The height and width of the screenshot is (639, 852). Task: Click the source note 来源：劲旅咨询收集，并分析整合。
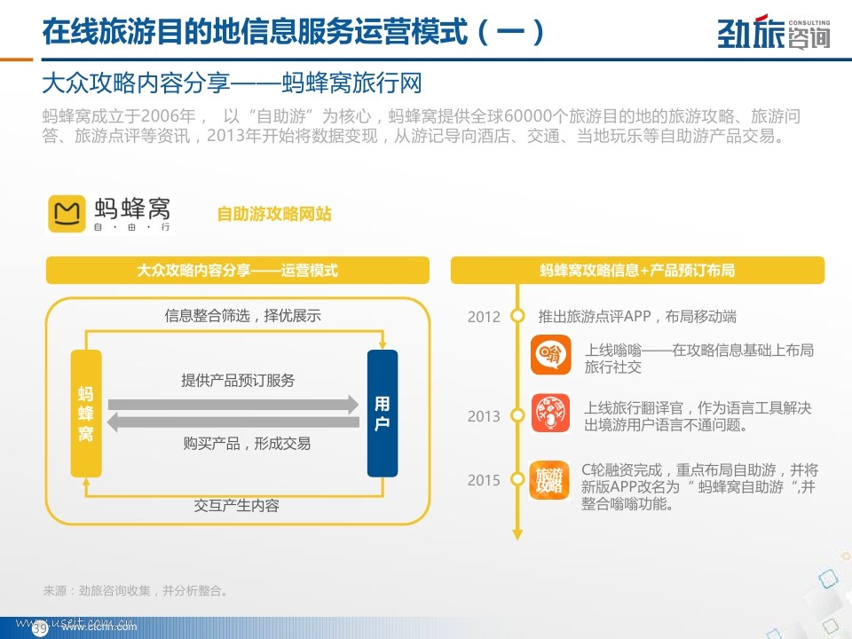point(136,591)
